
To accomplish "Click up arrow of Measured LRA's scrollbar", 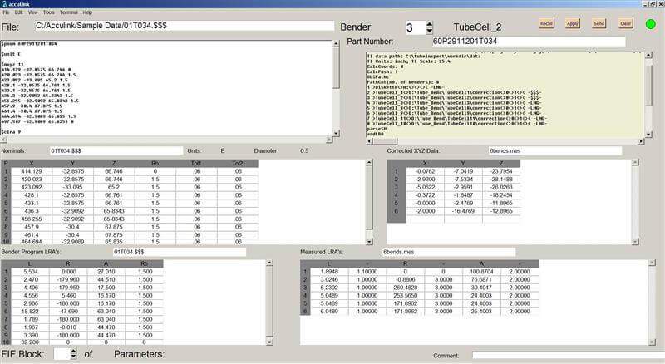I will point(652,263).
